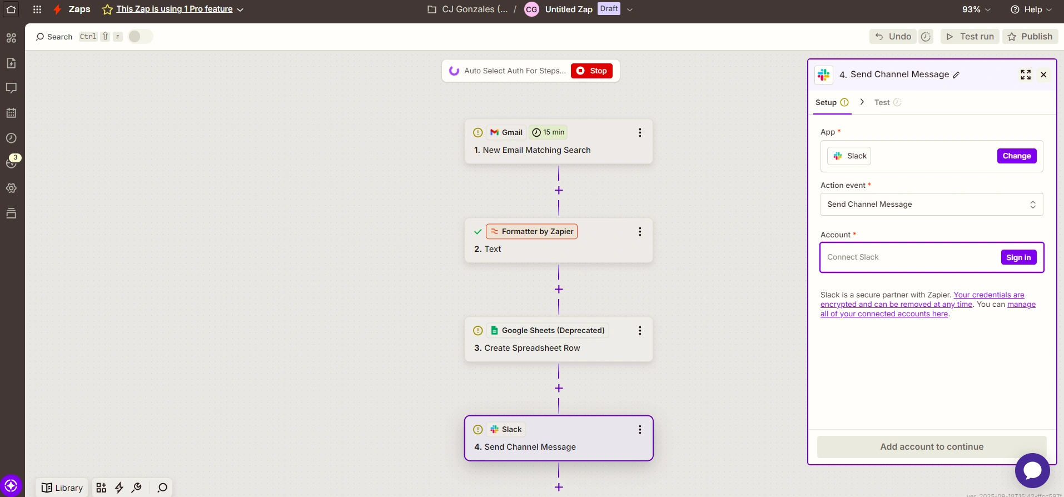Open the credentials are encrypted link
Screen dimensions: 1064x497
923,300
